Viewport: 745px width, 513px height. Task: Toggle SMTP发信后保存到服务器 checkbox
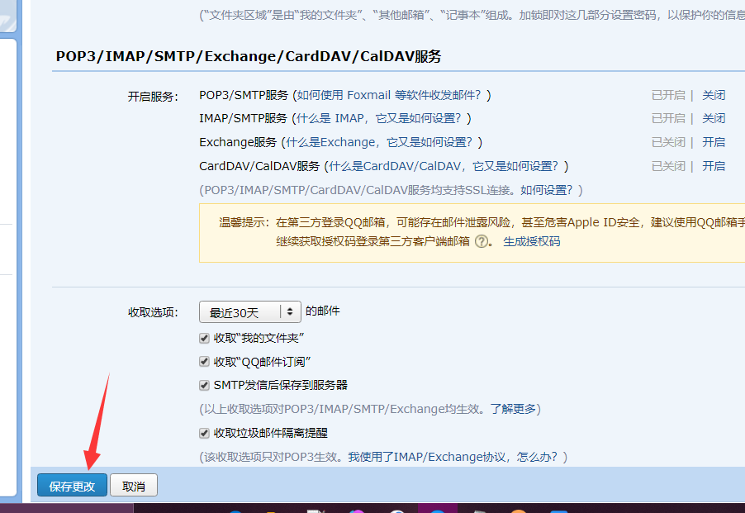coord(204,385)
